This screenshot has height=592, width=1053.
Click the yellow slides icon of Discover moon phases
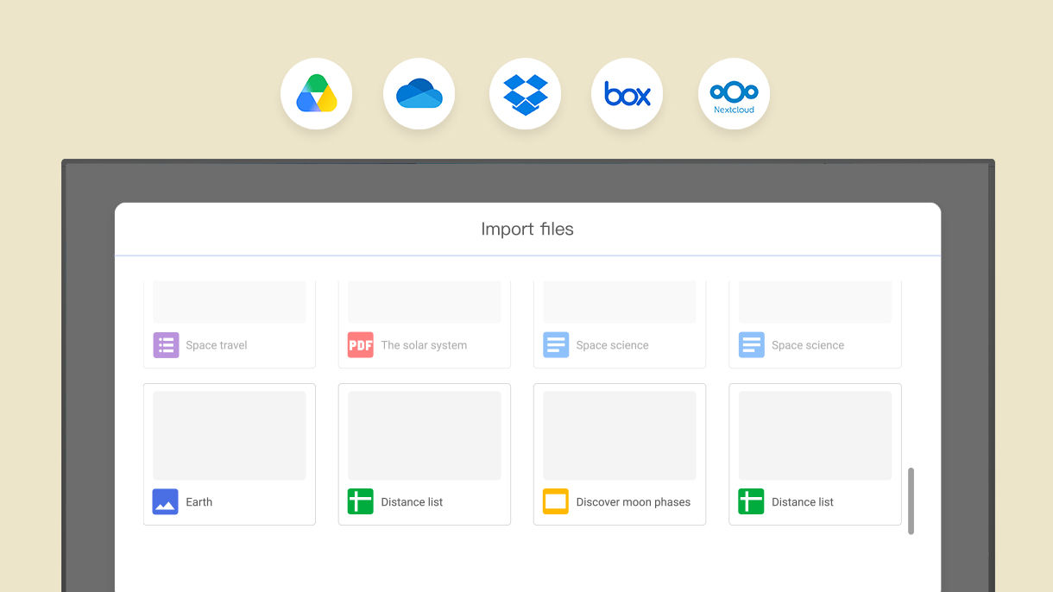[556, 501]
